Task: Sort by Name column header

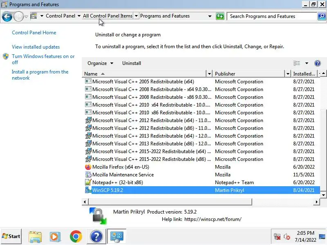Action: (x=144, y=74)
